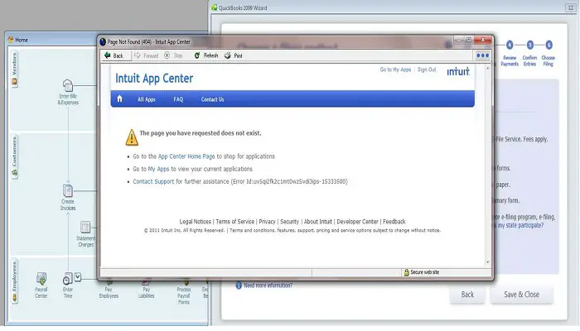Select the Customers side tab in Home
Image resolution: width=580 pixels, height=331 pixels.
point(14,156)
